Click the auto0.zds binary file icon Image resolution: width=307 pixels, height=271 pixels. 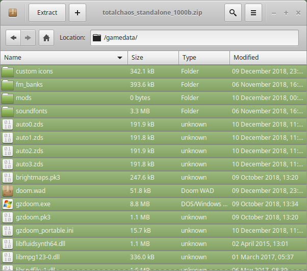point(8,125)
